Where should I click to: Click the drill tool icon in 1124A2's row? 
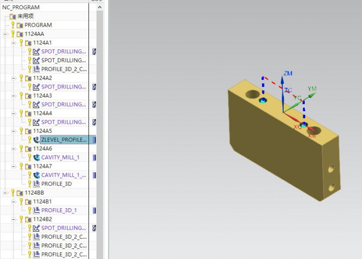click(94, 87)
